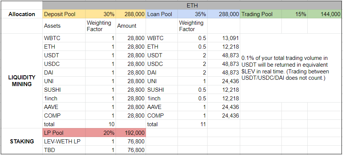Select the Deposit Pool total 10 cell
This screenshot has width=343, height=155.
tap(101, 124)
